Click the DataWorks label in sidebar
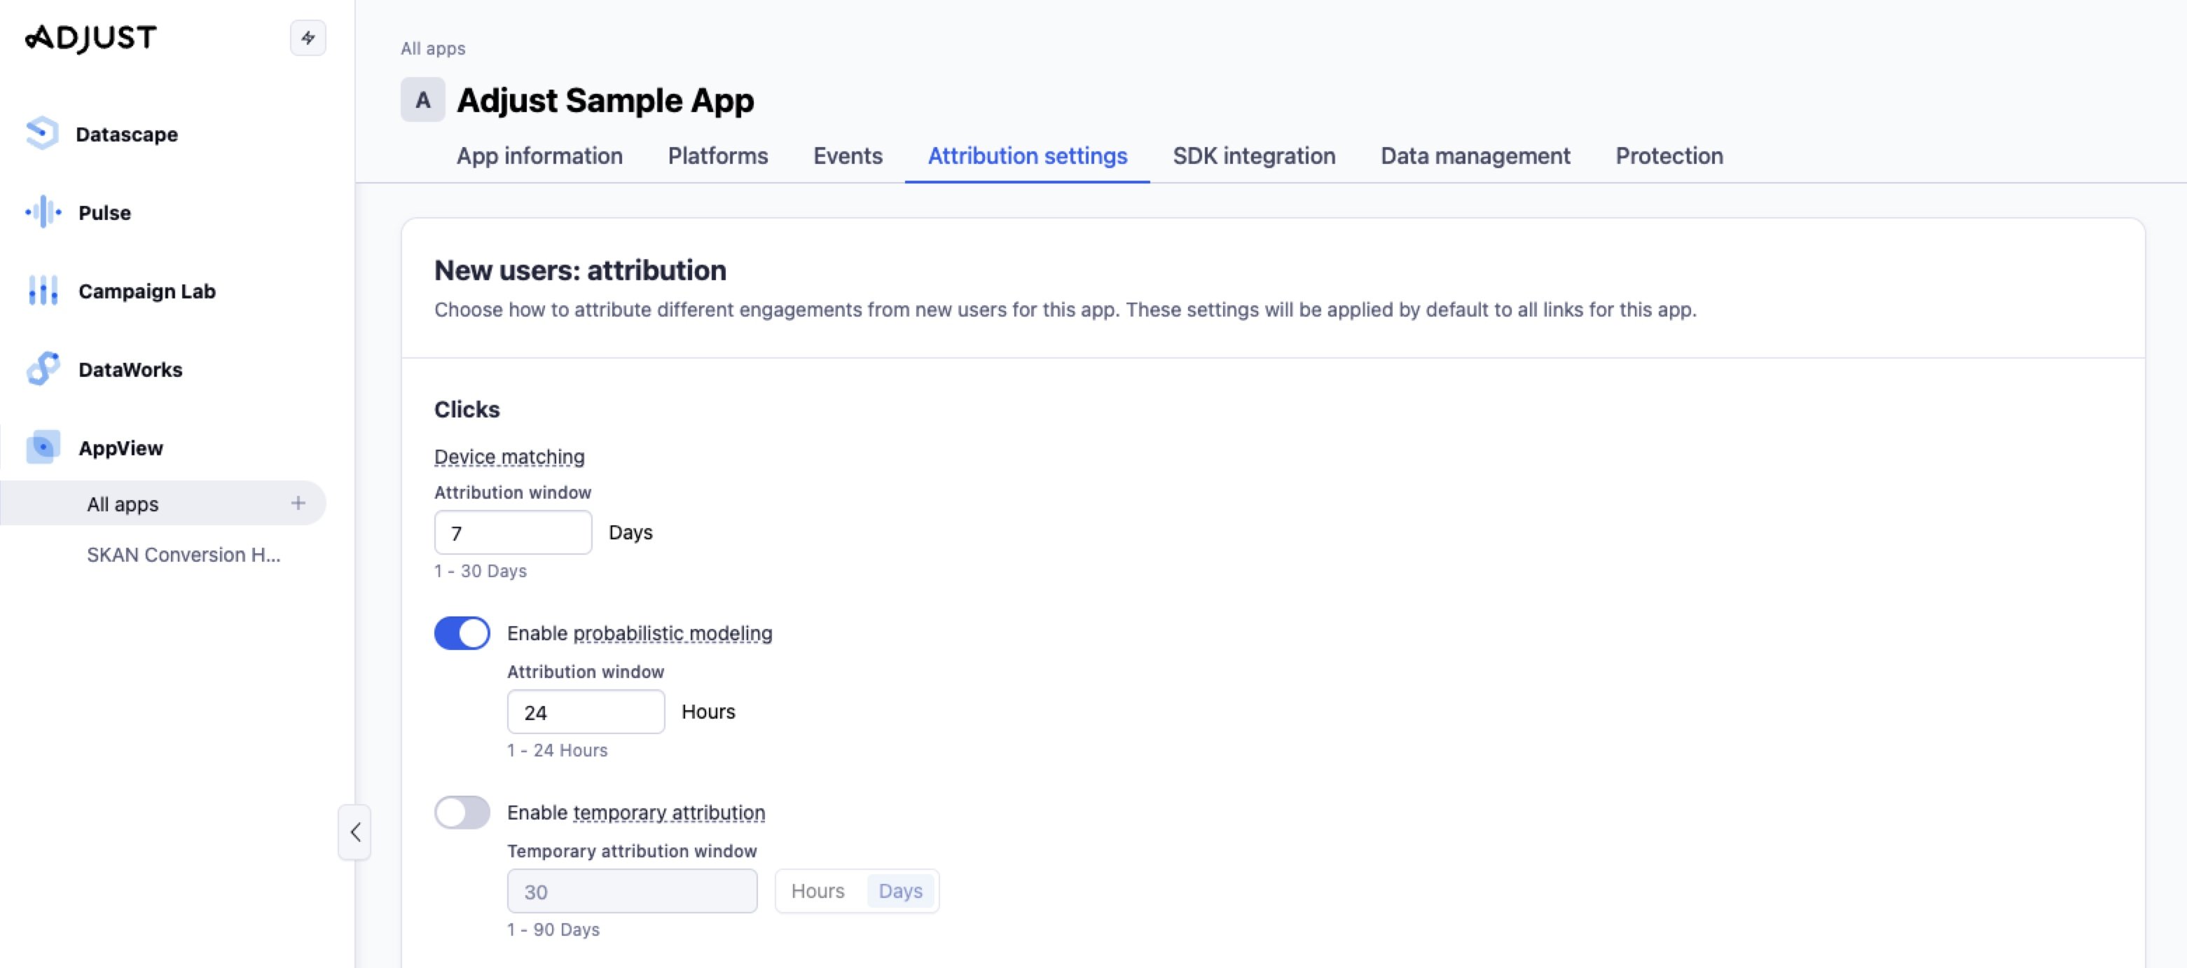 [130, 369]
